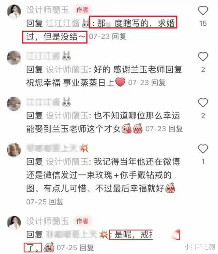Like the rose and diamond ring comment
The image size is (218, 254).
pyautogui.click(x=203, y=149)
